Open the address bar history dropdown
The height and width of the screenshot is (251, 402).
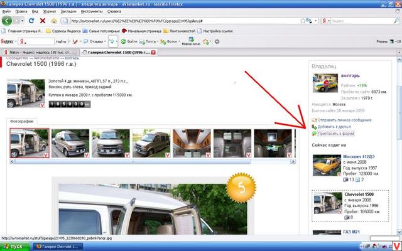316,21
